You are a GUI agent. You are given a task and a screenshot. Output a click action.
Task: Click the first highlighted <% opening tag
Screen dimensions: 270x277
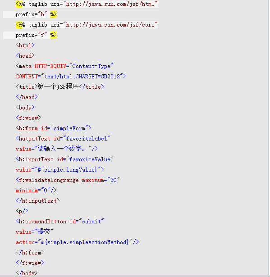tap(19, 4)
